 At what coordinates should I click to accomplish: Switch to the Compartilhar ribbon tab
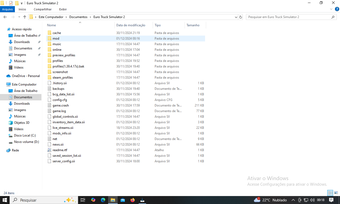pyautogui.click(x=42, y=9)
